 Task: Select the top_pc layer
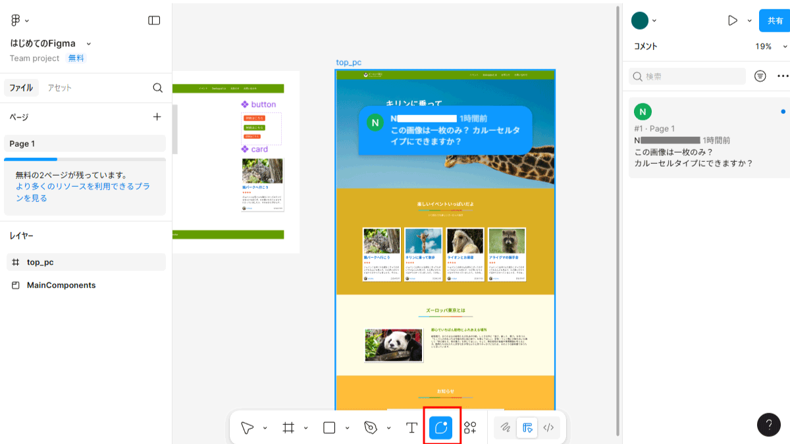click(x=40, y=262)
